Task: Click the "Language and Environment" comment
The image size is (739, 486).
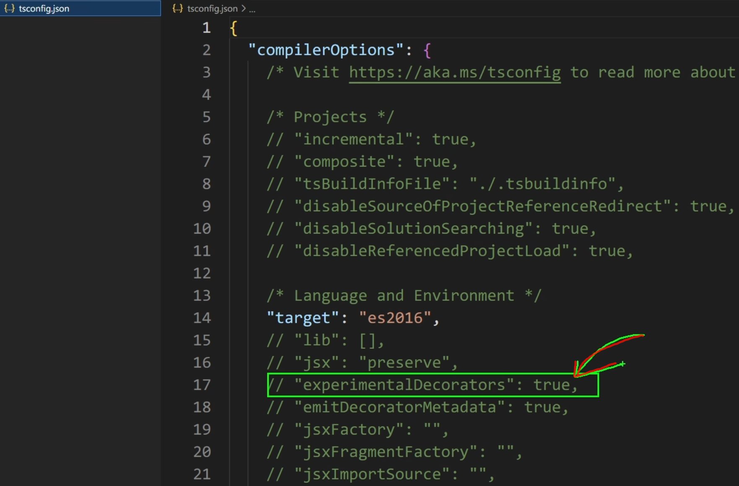Action: [x=404, y=296]
